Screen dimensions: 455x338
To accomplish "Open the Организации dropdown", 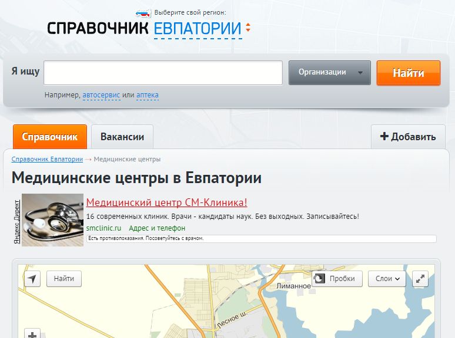I will pyautogui.click(x=330, y=73).
